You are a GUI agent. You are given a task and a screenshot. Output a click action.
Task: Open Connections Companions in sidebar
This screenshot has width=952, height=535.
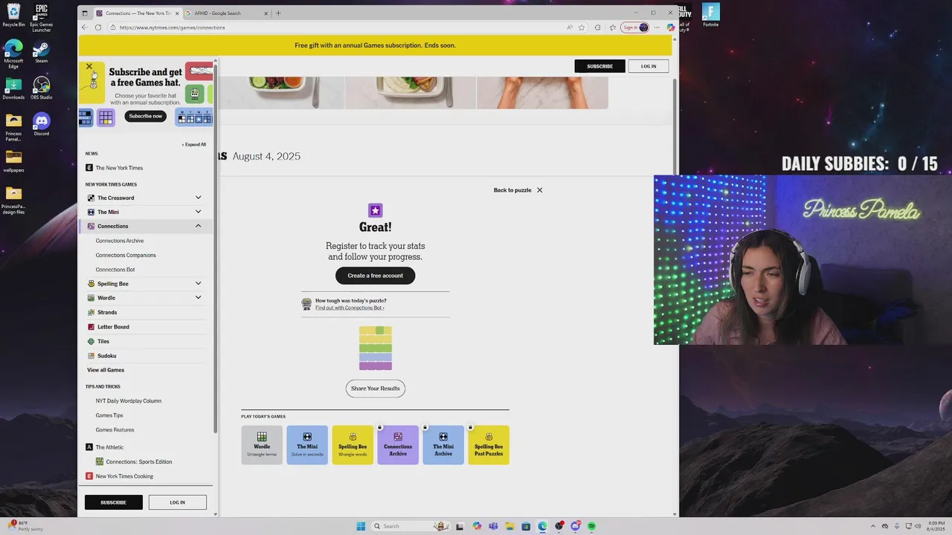pos(126,255)
